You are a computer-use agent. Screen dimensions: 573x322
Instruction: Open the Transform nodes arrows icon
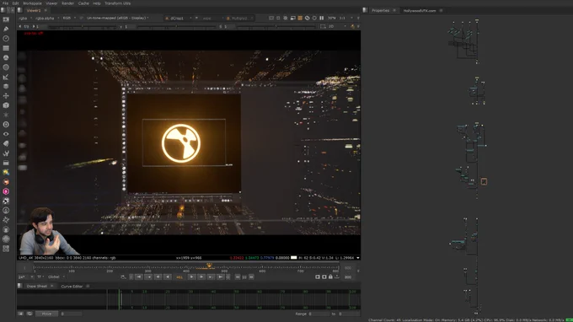6,96
